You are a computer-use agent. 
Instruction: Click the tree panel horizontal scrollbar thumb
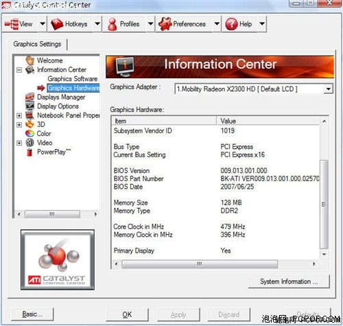click(52, 214)
